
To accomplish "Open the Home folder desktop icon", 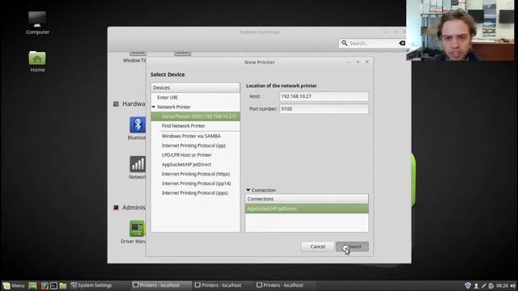I will [37, 61].
